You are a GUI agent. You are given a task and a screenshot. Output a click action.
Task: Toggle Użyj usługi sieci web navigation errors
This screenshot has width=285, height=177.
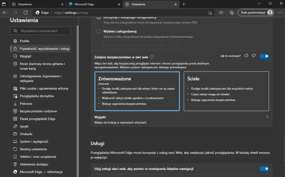pyautogui.click(x=264, y=168)
